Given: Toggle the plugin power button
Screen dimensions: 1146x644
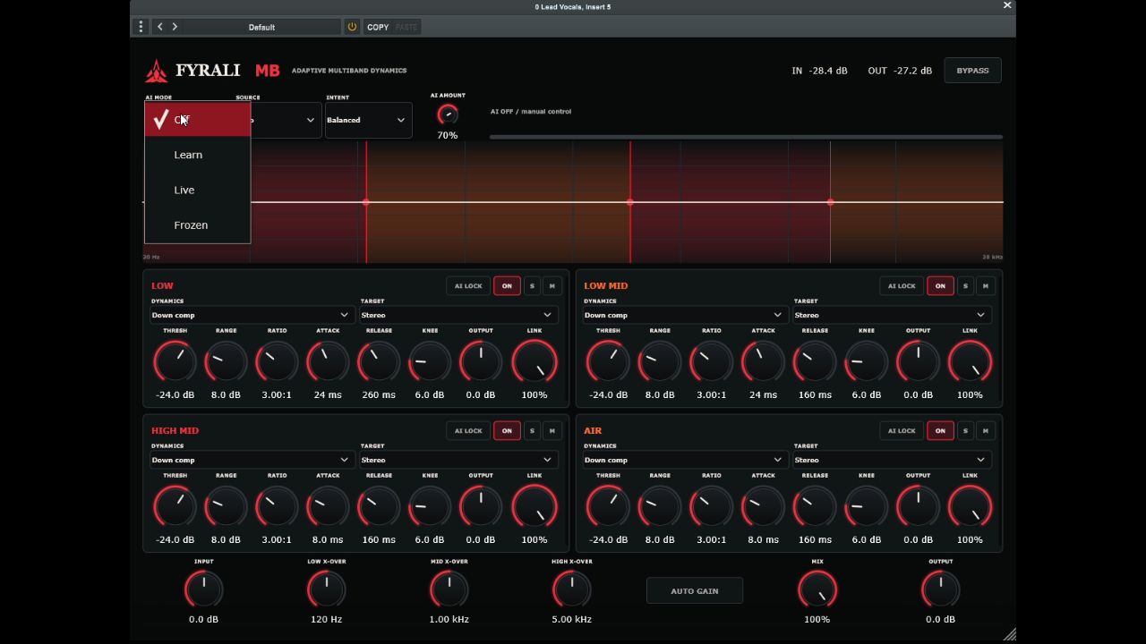Looking at the screenshot, I should [352, 27].
